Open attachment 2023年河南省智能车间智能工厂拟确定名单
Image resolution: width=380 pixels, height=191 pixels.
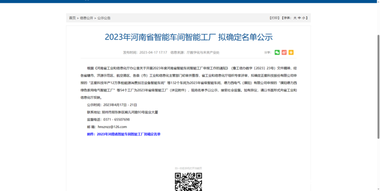click(129, 134)
